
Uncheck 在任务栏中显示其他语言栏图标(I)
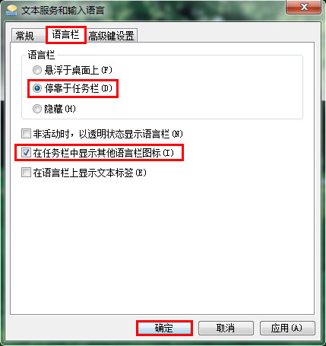tap(26, 153)
